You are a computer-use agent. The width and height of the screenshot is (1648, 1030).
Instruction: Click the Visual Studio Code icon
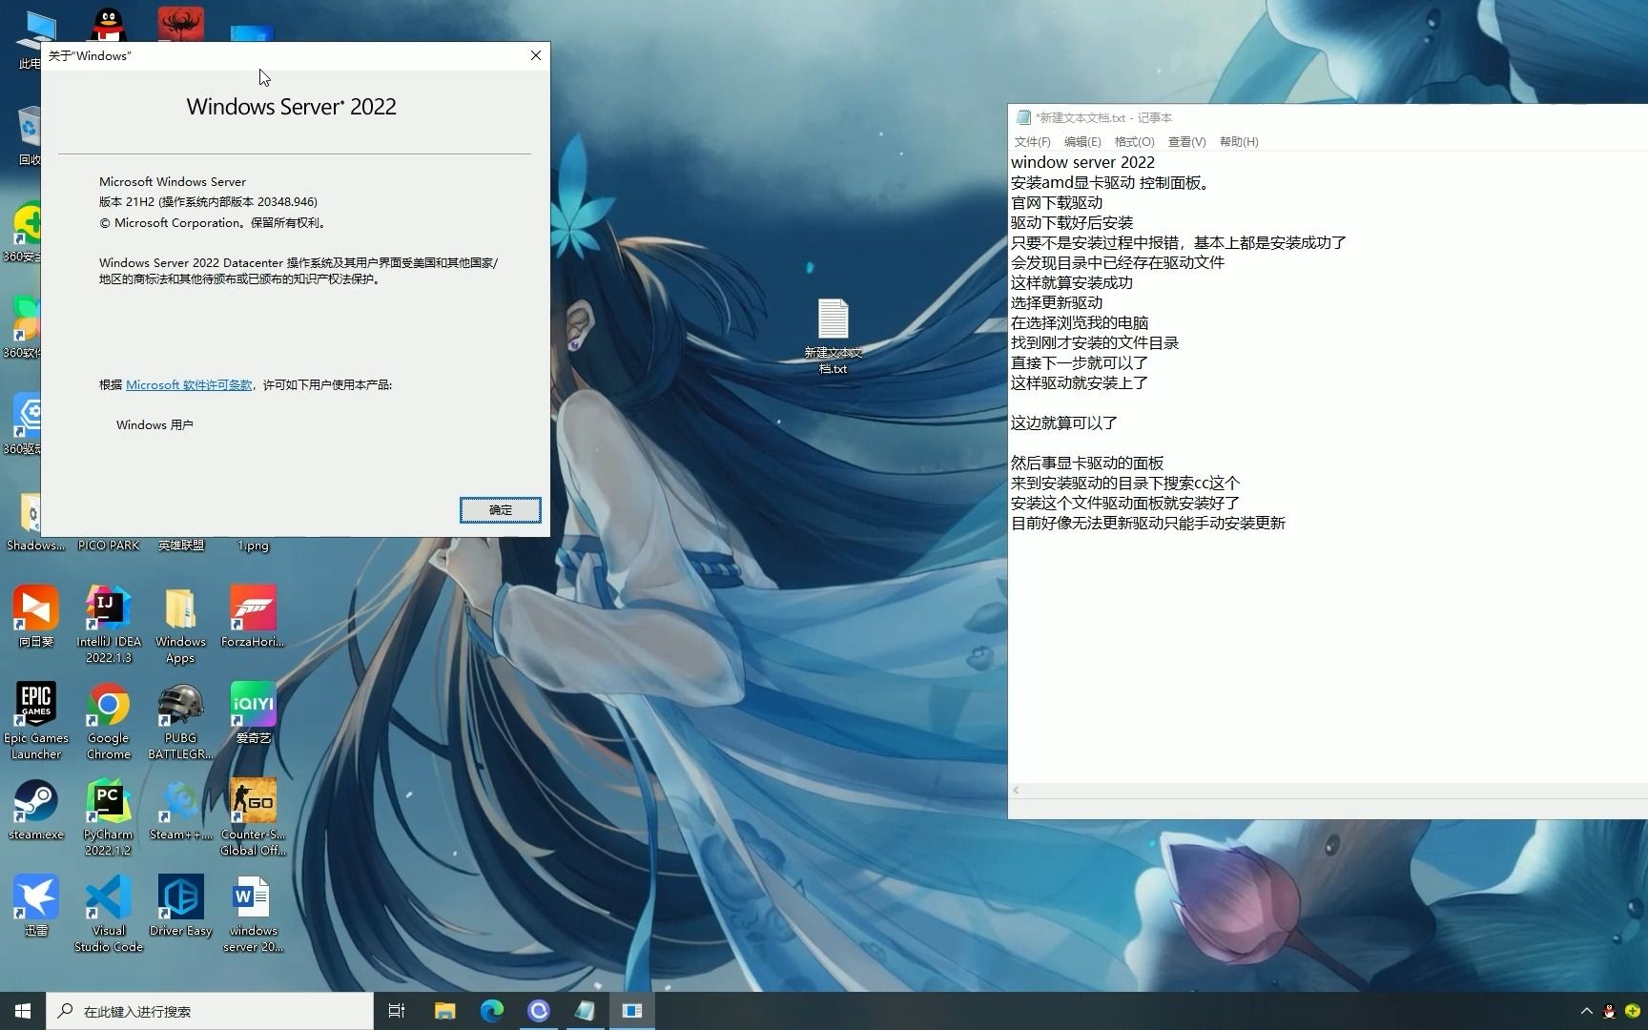pyautogui.click(x=109, y=913)
